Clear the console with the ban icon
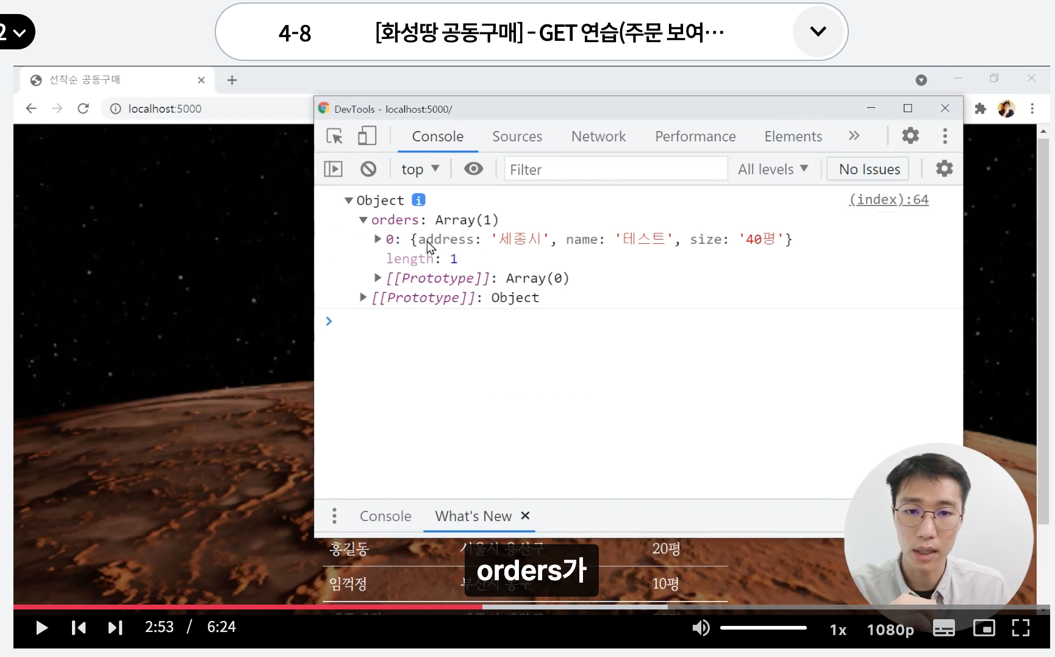Screen dimensions: 1055x657 368,169
